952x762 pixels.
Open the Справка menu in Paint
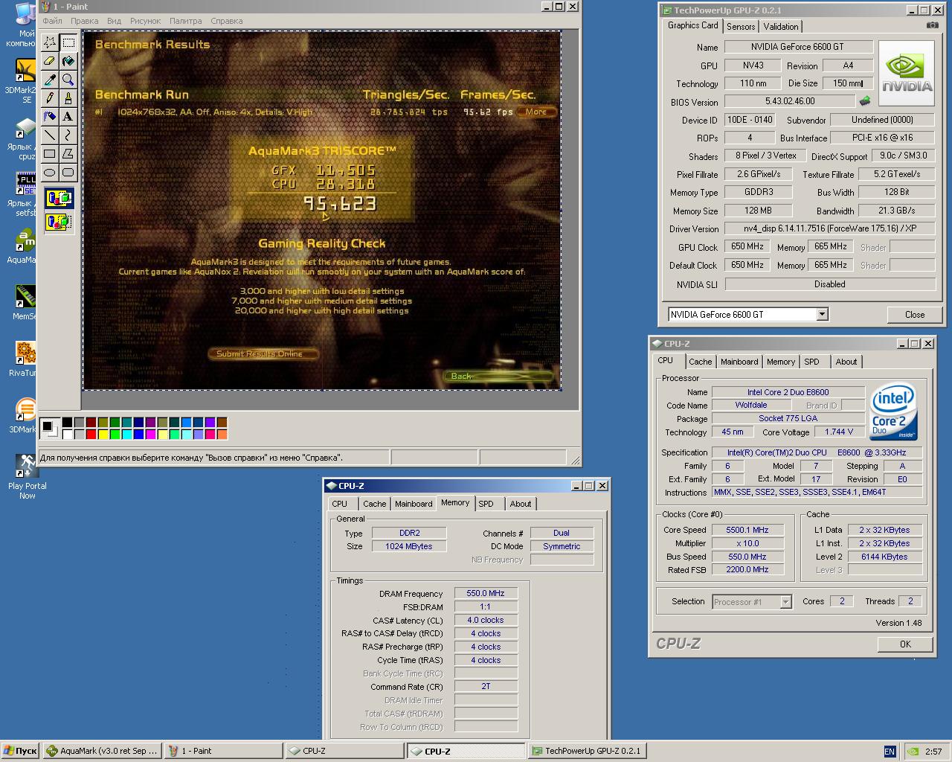(226, 21)
